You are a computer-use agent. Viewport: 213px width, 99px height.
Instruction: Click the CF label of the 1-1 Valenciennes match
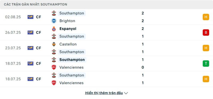(39, 79)
